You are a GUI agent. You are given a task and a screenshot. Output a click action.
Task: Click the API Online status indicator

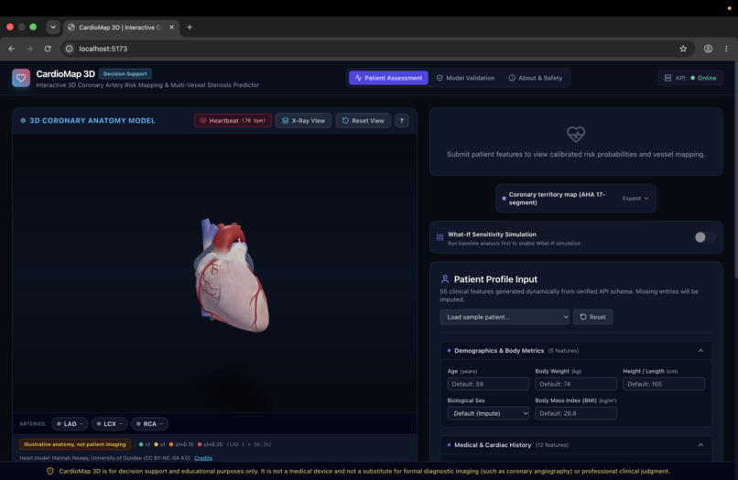(x=690, y=78)
